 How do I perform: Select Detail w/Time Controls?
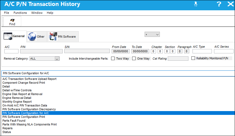tap(17, 90)
